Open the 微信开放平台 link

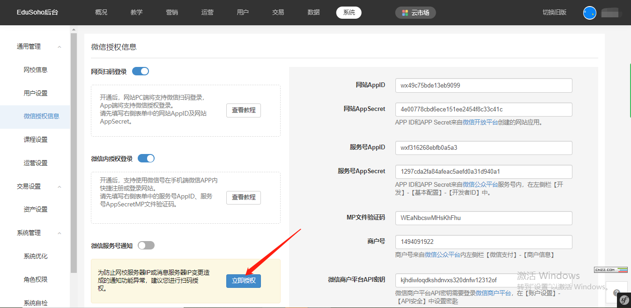coord(480,122)
